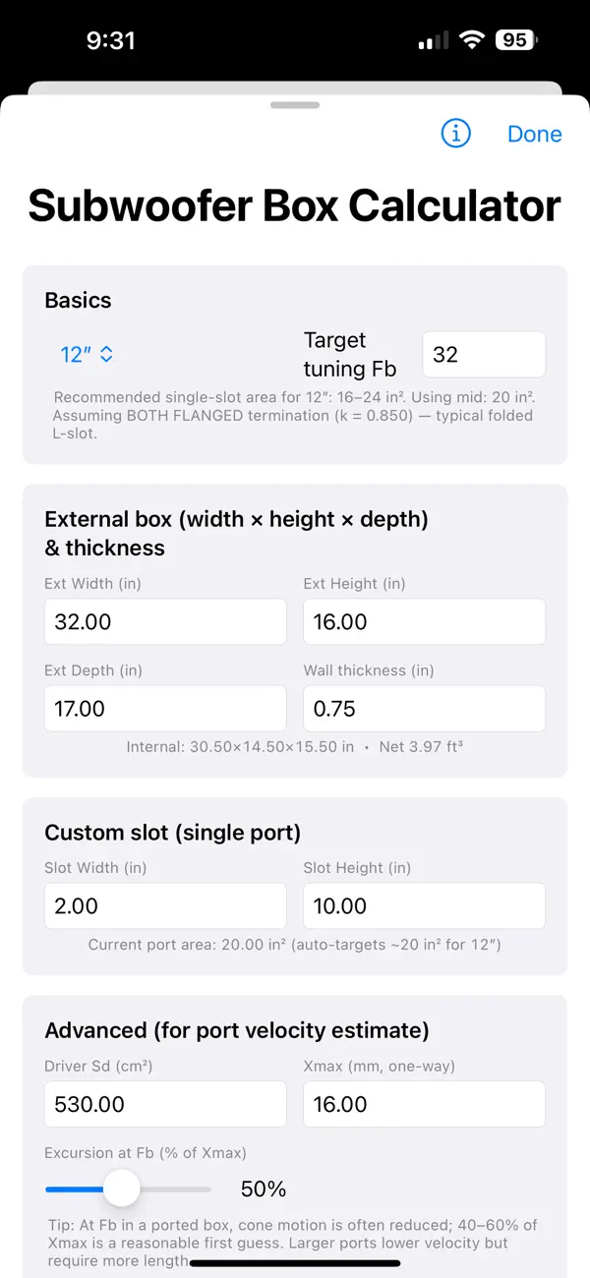Select the Slot Height field showing 10.00
Screen dimensions: 590x1278
click(x=424, y=905)
